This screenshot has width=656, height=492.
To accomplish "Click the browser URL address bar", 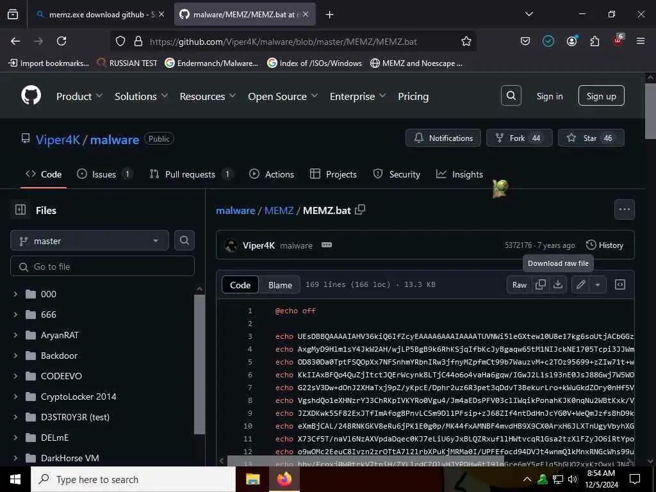I will (293, 41).
